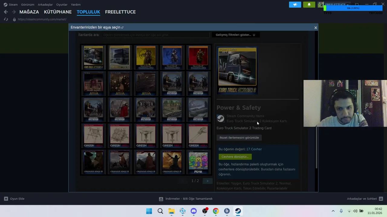Image resolution: width=387 pixels, height=217 pixels.
Task: Open Google Chrome from taskbar
Action: 216,211
